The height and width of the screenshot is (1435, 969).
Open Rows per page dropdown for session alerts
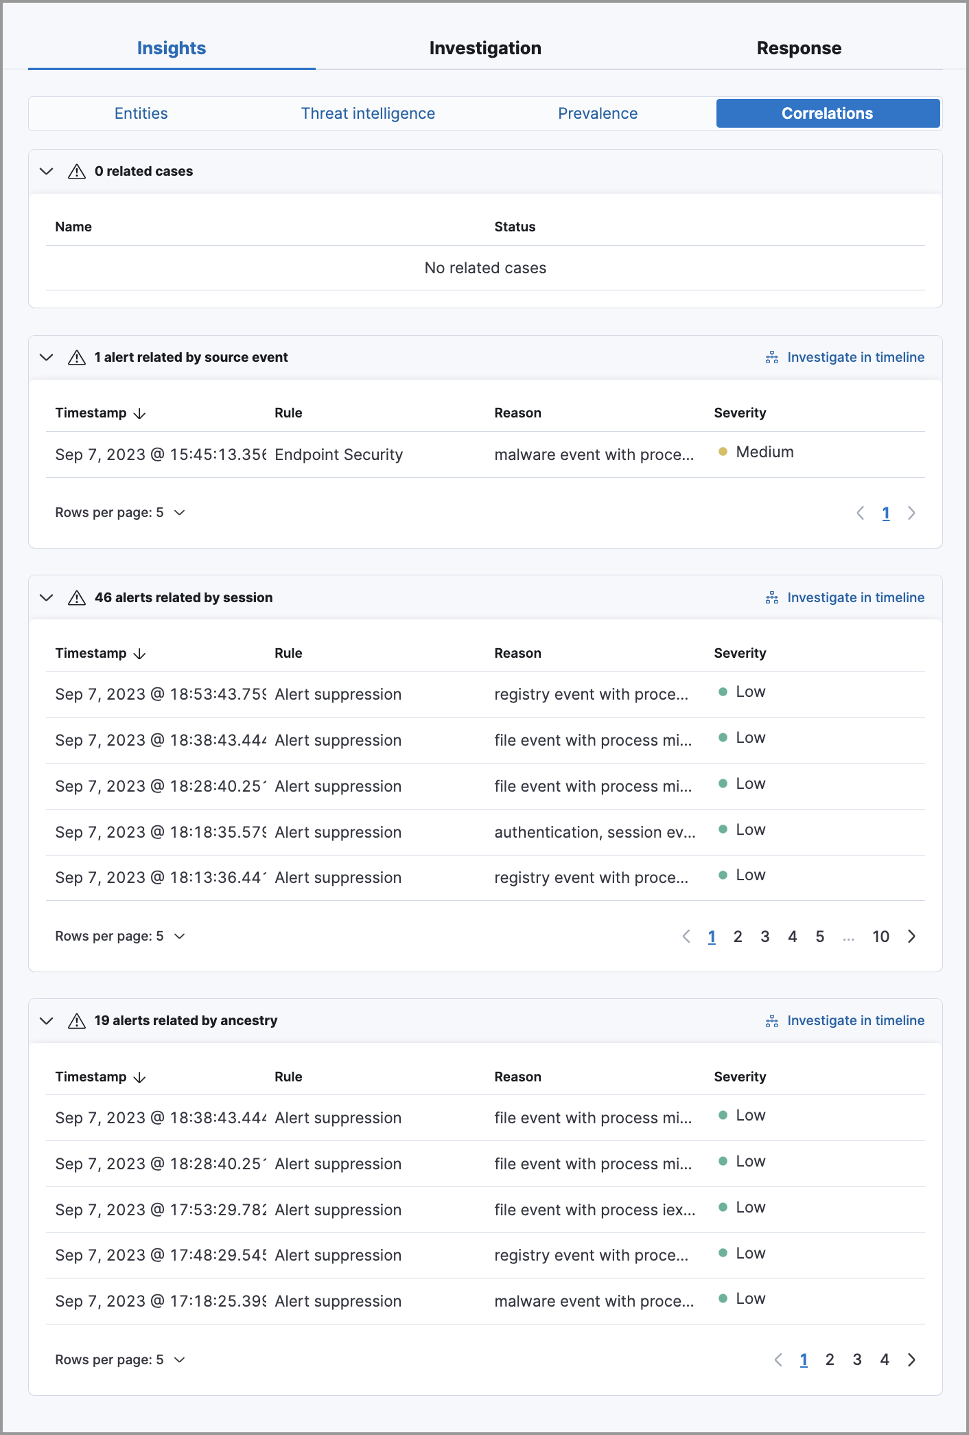pos(120,937)
